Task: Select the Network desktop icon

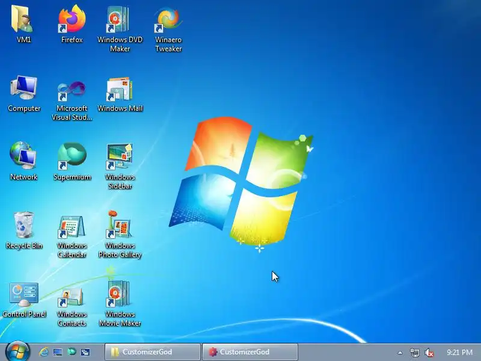Action: [x=23, y=161]
